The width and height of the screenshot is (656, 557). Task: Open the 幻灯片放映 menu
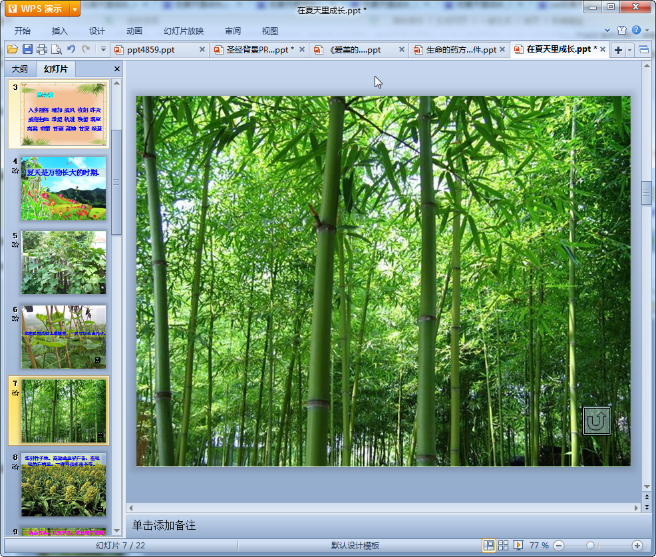coord(184,31)
